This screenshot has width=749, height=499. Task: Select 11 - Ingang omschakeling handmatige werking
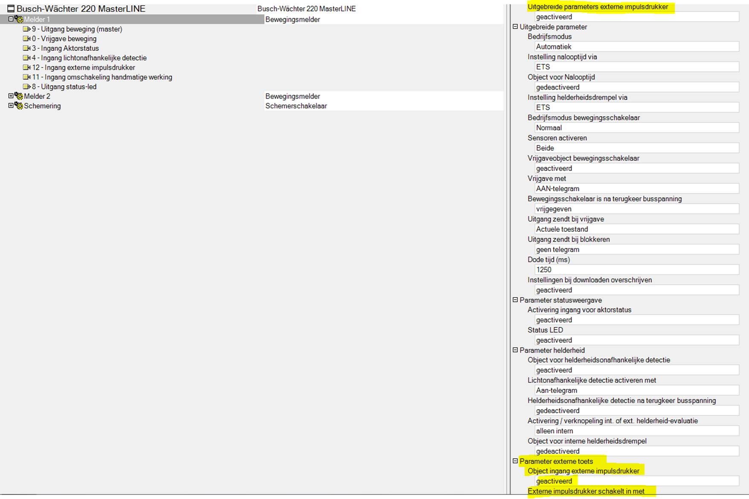point(102,77)
